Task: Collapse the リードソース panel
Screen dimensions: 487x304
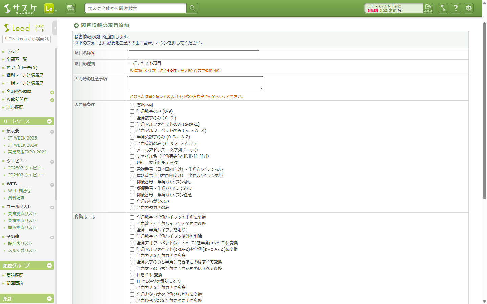Action: [x=50, y=121]
